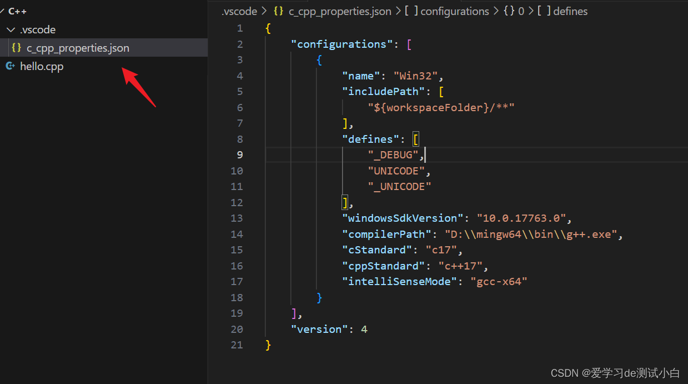Click line number 21 in the gutter

(237, 345)
